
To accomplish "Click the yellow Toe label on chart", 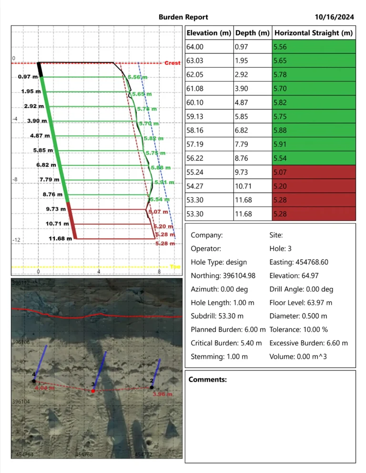I will (175, 267).
